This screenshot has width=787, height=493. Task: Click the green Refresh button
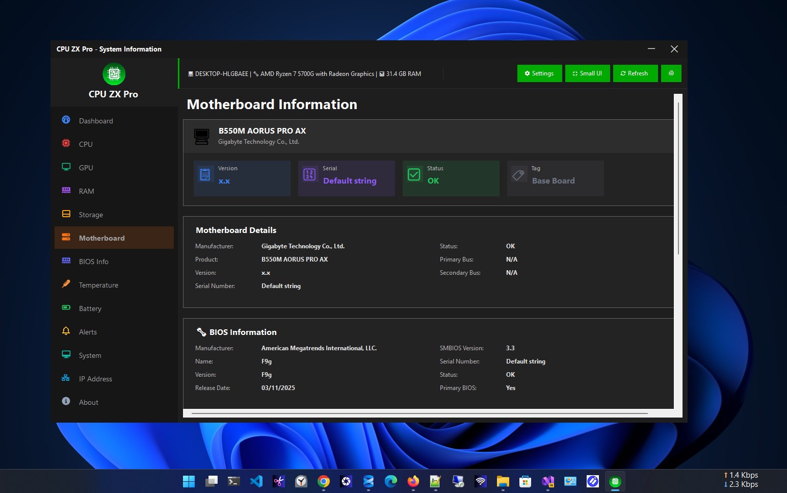[x=635, y=73]
